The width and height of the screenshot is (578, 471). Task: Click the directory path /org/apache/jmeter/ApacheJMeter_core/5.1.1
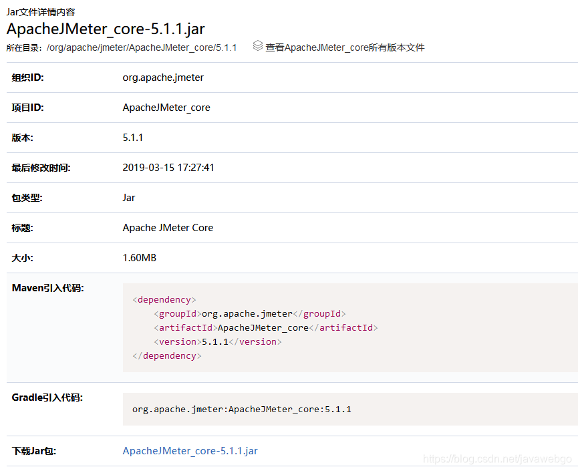[142, 48]
